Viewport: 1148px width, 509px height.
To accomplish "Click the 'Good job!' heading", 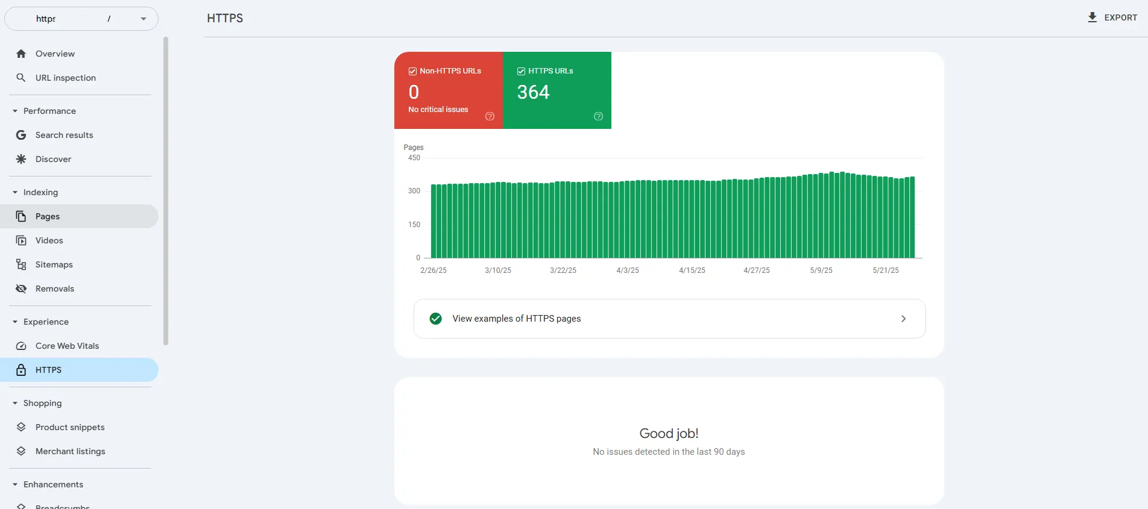I will pyautogui.click(x=669, y=433).
